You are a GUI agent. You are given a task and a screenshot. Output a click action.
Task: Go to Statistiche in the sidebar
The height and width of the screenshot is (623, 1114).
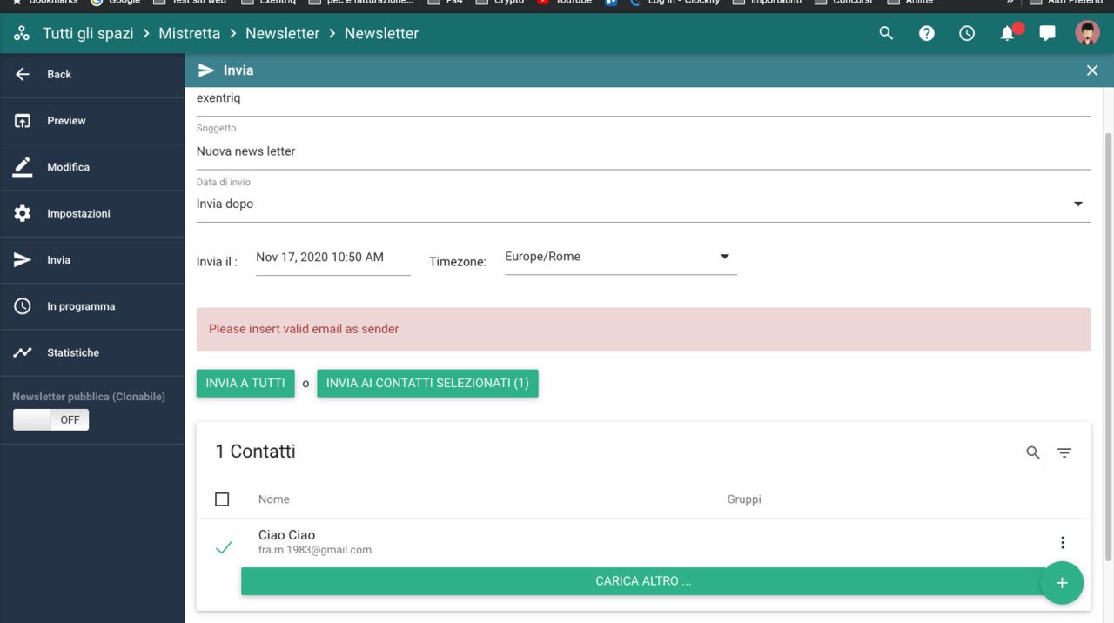73,352
